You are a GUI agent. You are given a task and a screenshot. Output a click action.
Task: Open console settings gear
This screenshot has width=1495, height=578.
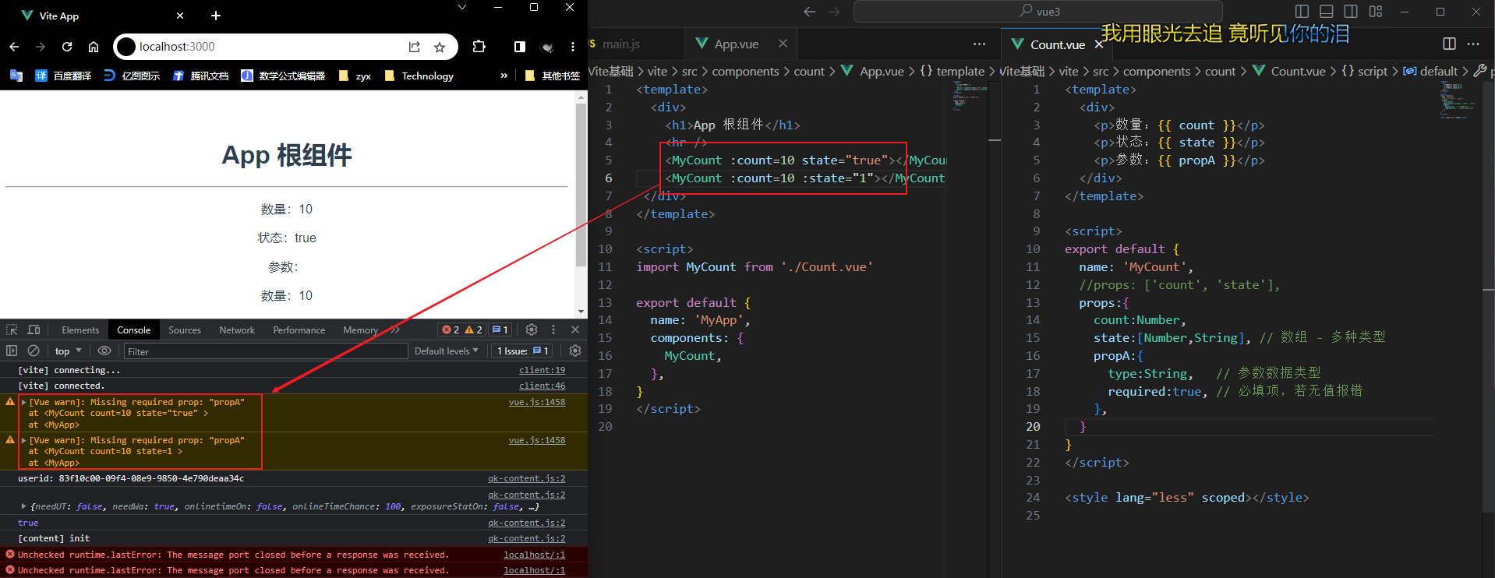[575, 351]
